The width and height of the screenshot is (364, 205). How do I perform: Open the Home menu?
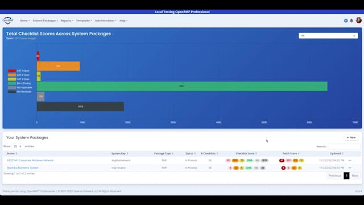click(24, 20)
